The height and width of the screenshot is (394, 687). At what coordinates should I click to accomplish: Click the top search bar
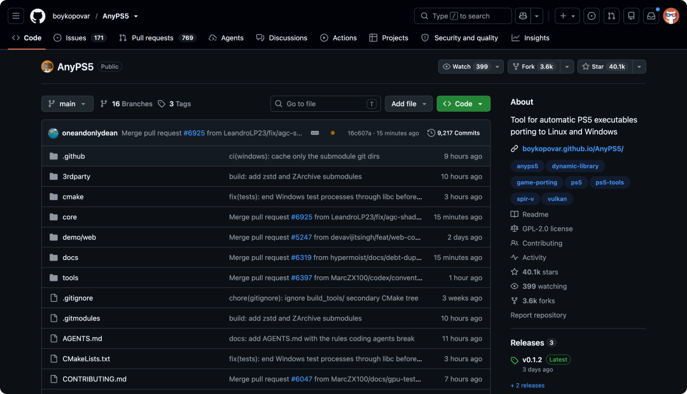pos(462,16)
